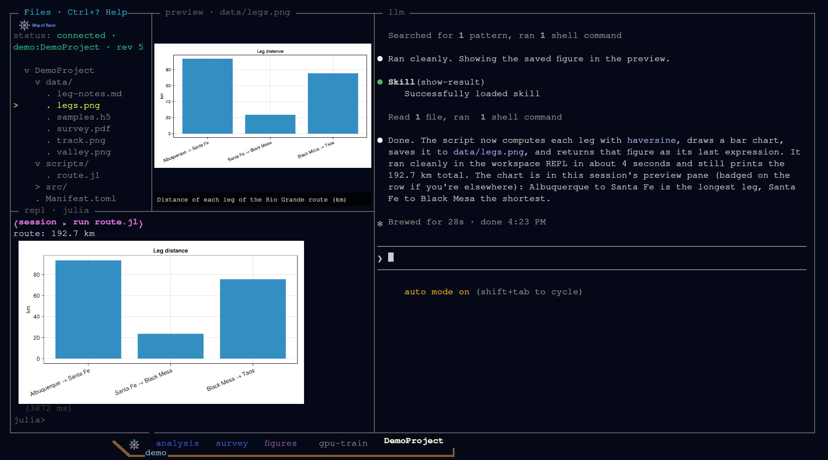828x460 pixels.
Task: Click the legs.png preview image
Action: 263,106
